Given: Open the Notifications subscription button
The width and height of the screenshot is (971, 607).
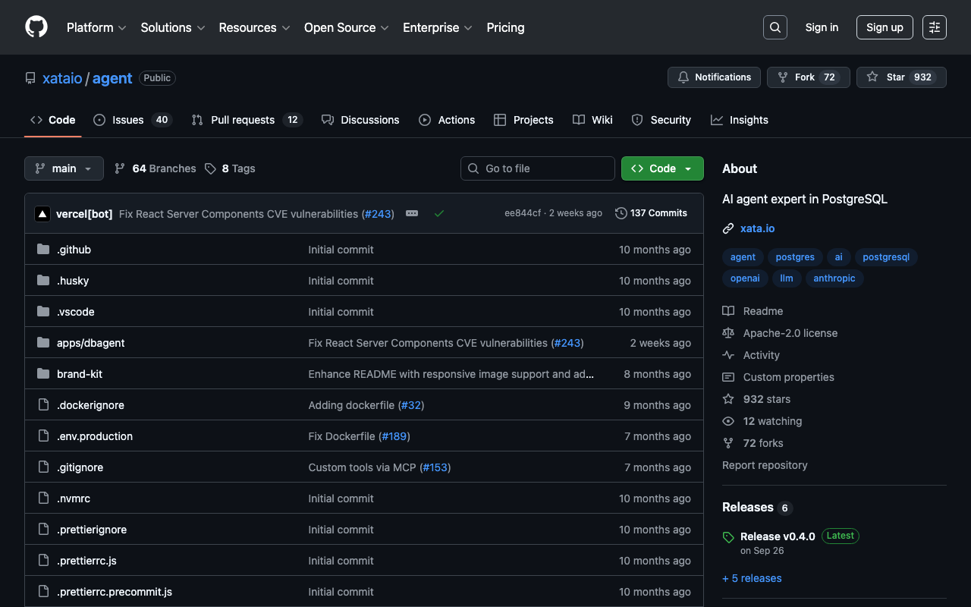Looking at the screenshot, I should point(714,77).
